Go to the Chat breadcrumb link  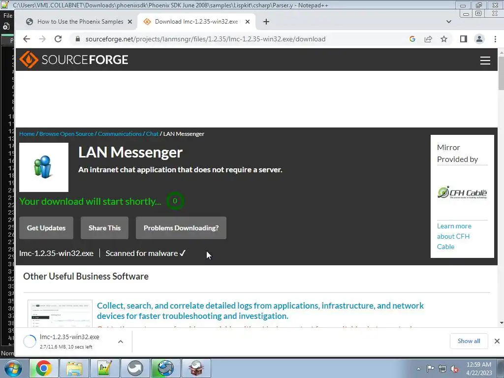[152, 134]
